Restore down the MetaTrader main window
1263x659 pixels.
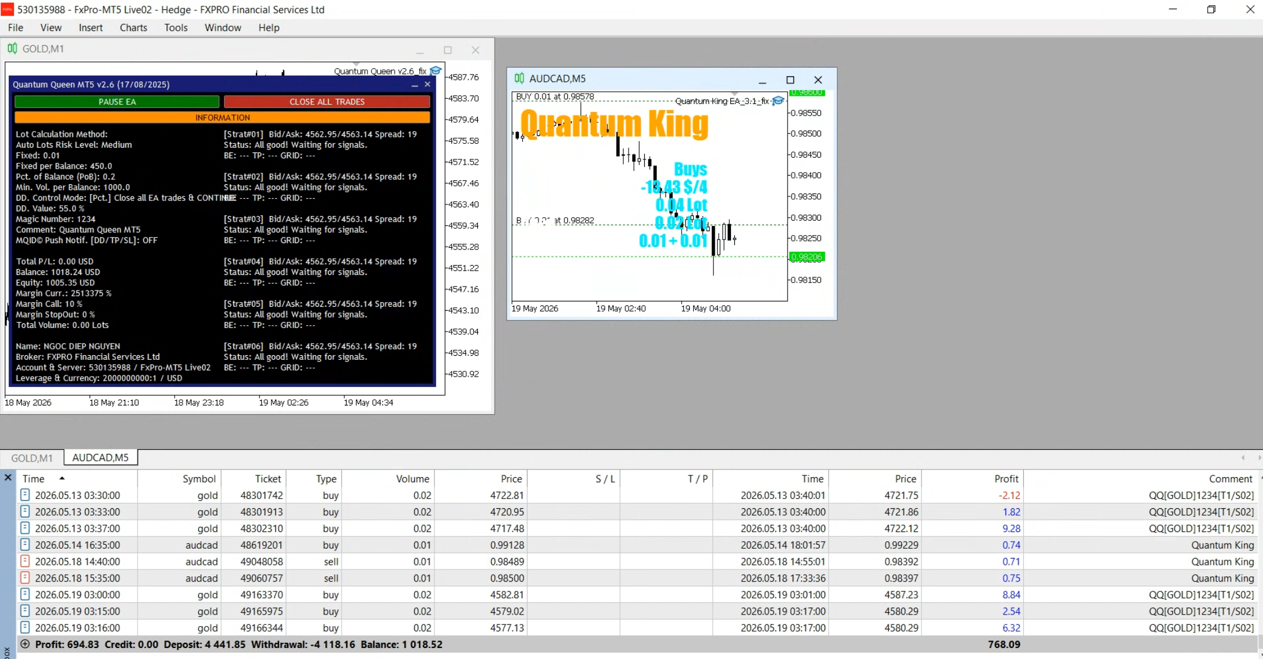tap(1212, 9)
